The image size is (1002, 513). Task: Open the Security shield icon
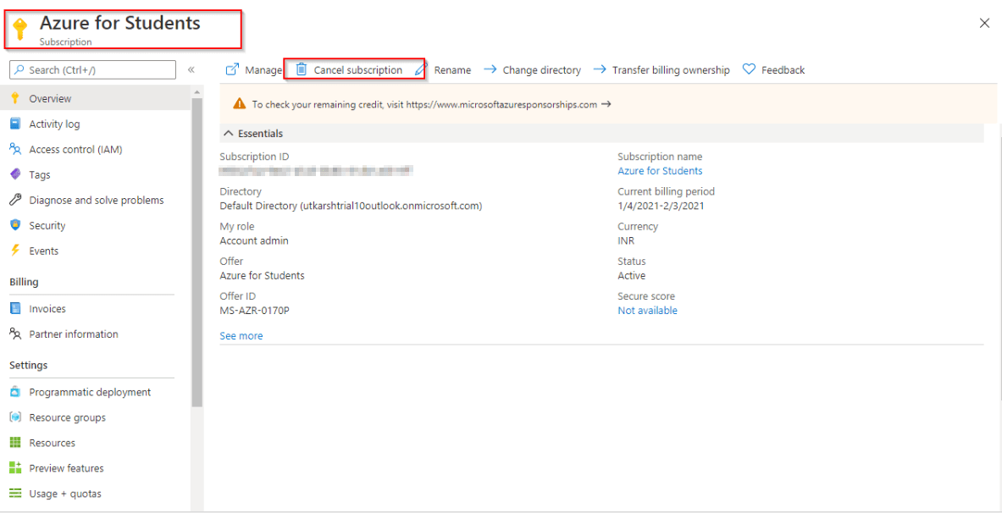15,225
